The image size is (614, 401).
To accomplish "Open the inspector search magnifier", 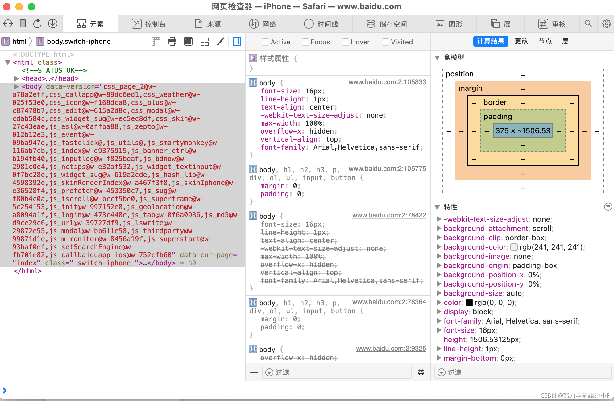I will [x=588, y=24].
